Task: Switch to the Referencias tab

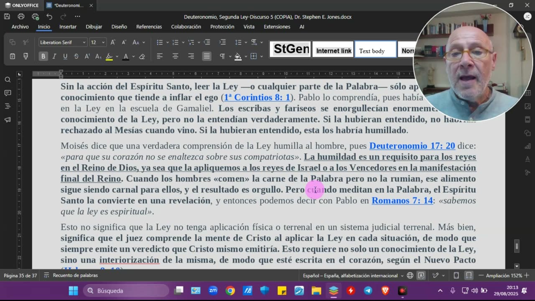Action: 149,27
